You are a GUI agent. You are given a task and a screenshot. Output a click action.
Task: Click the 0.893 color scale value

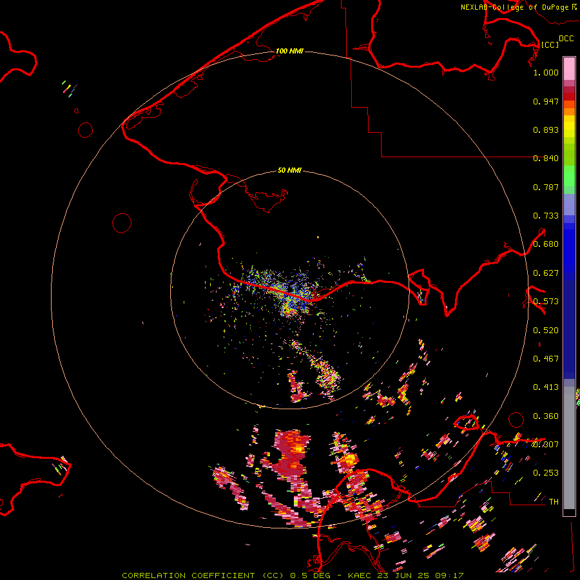546,130
